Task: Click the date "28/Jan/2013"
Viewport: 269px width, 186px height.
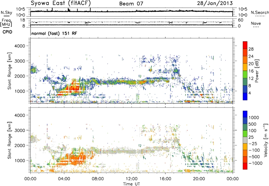Action: (215, 3)
